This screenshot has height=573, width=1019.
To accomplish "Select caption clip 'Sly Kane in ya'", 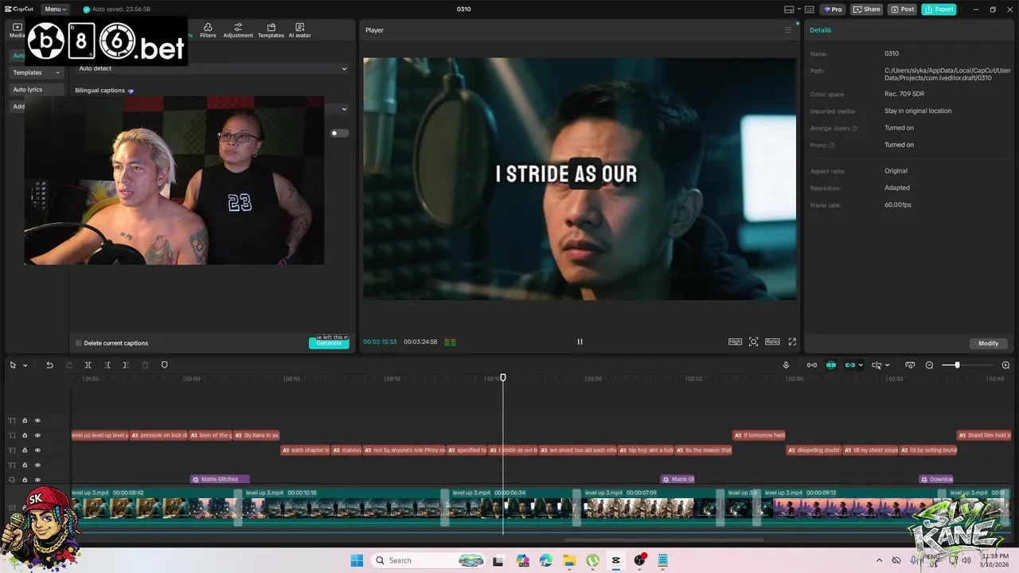I will click(256, 435).
